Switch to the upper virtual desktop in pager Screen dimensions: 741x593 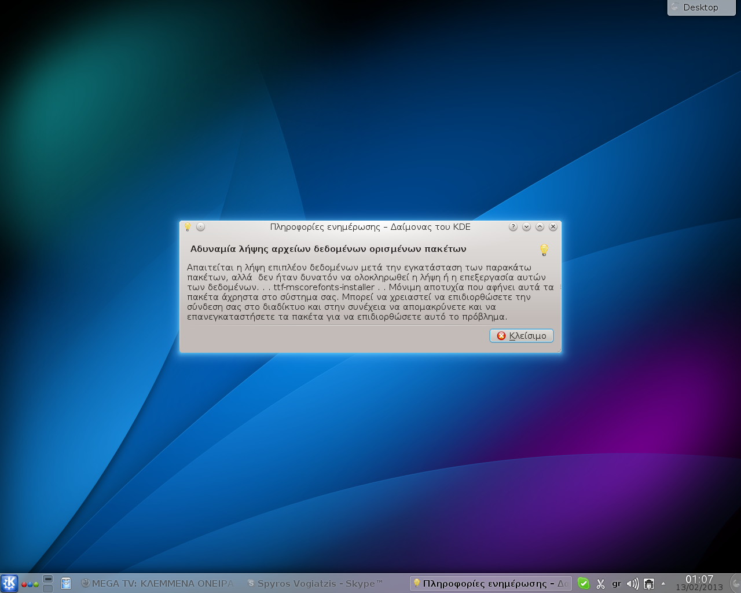tap(48, 579)
